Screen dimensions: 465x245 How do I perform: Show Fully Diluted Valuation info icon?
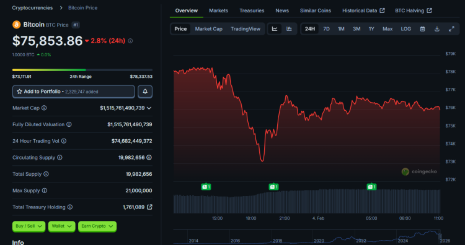coord(69,124)
